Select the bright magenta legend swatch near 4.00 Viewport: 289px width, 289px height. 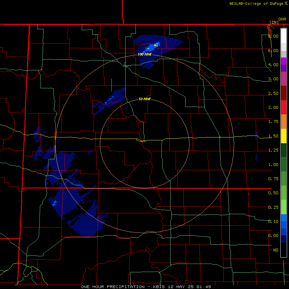tap(284, 61)
